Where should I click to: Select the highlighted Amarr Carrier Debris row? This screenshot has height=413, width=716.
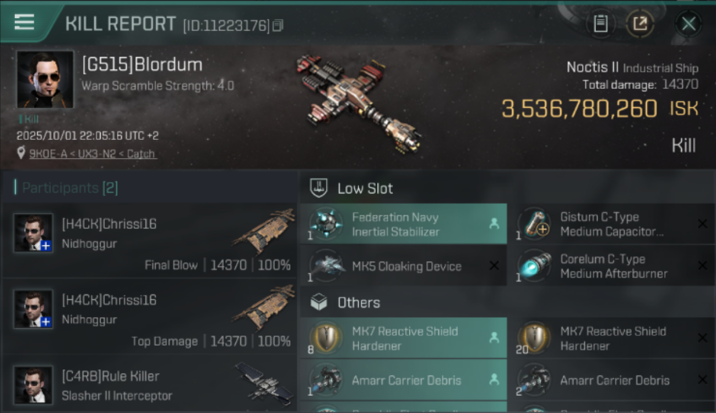click(403, 380)
